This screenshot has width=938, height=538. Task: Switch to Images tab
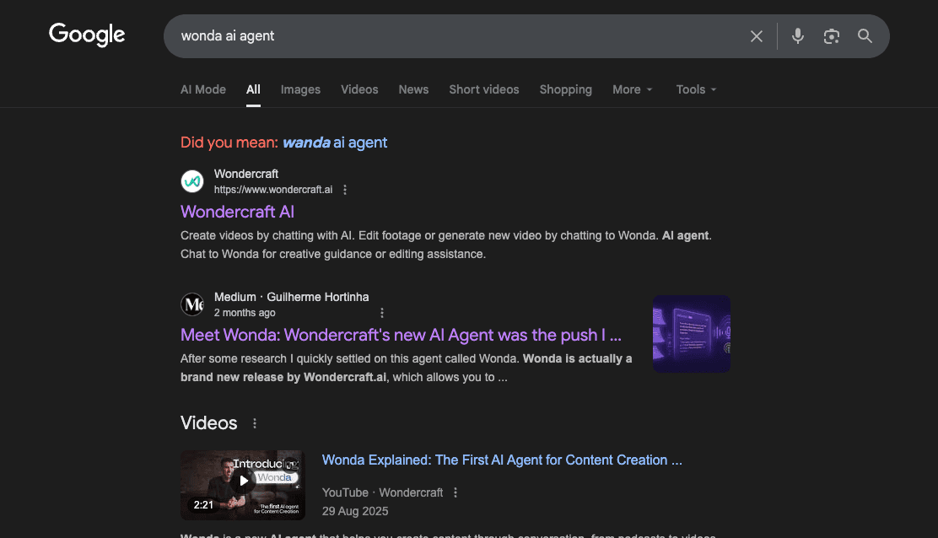300,89
